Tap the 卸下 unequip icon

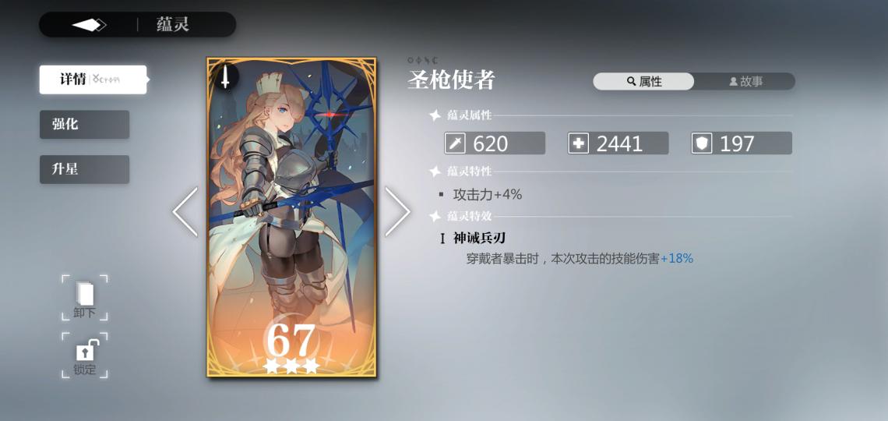click(x=84, y=298)
